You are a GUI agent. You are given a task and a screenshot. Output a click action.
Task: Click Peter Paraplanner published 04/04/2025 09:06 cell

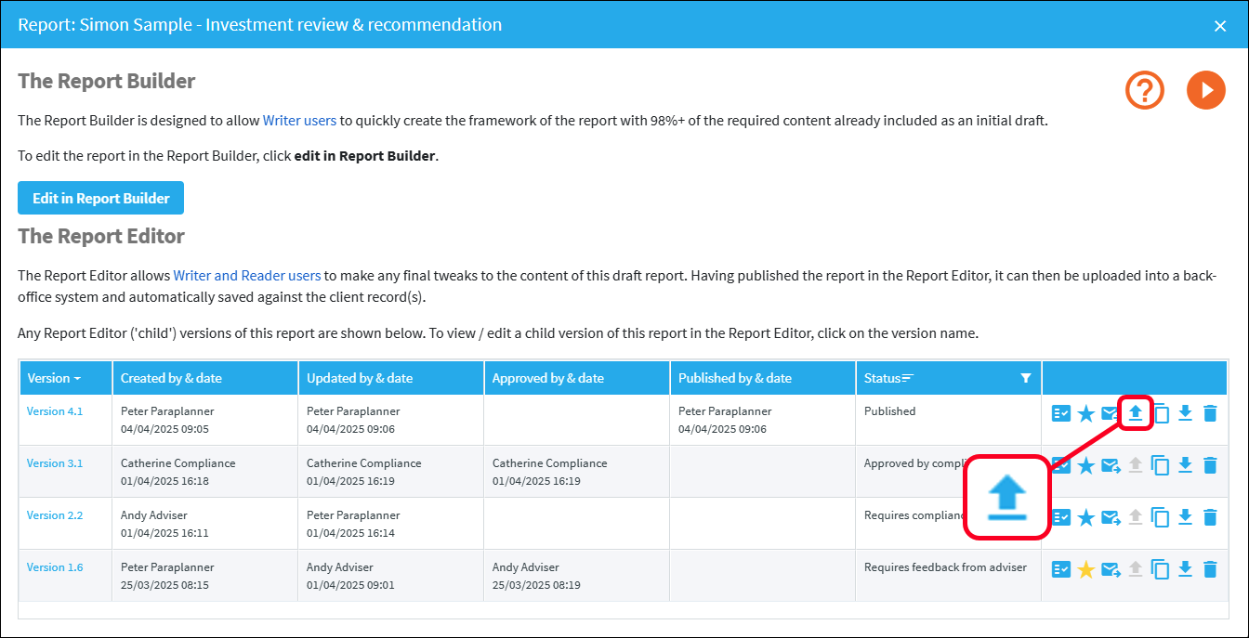763,419
